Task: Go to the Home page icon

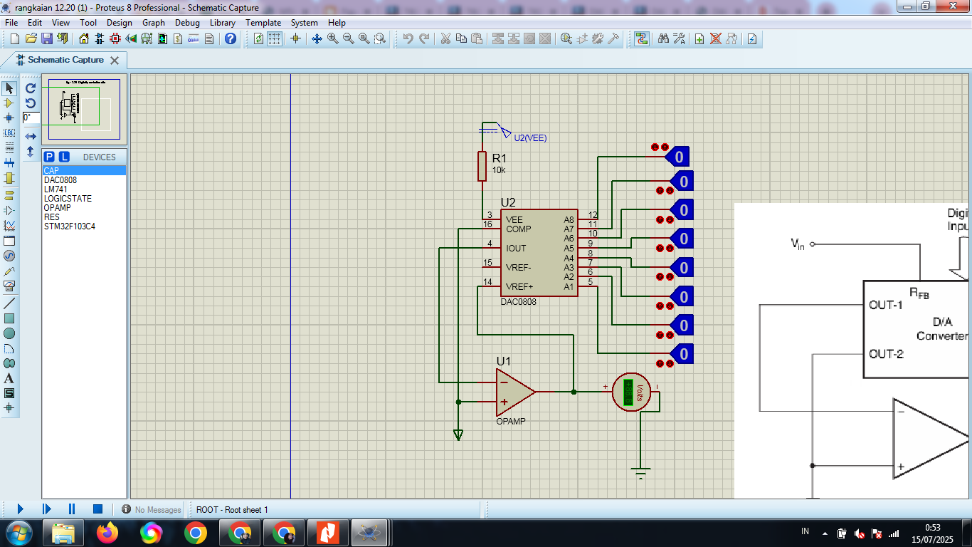Action: pyautogui.click(x=84, y=38)
